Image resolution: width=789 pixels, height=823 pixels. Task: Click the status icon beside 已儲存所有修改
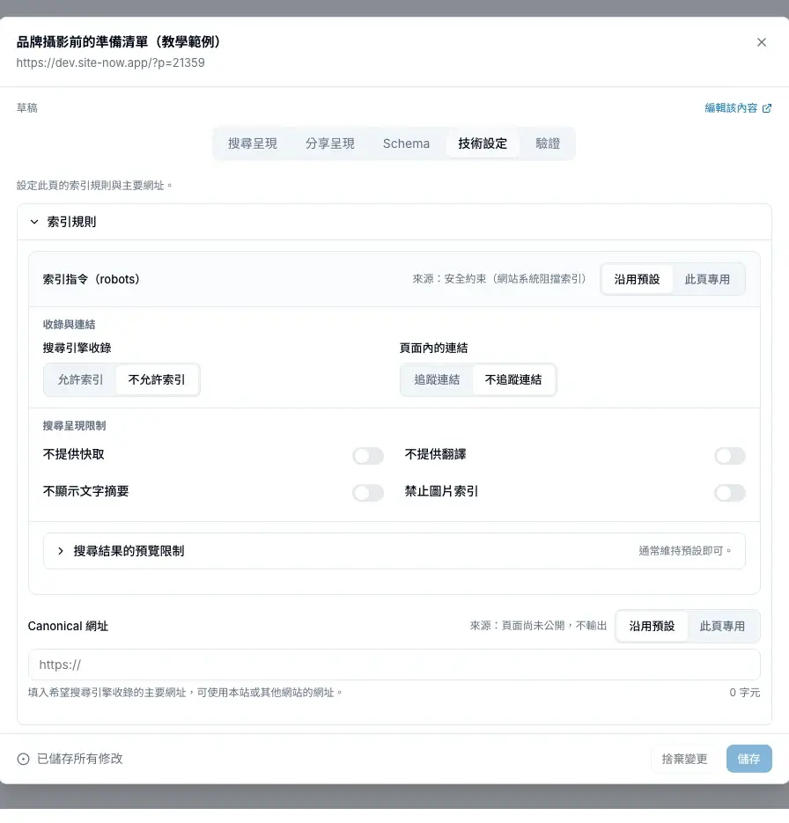tap(23, 759)
